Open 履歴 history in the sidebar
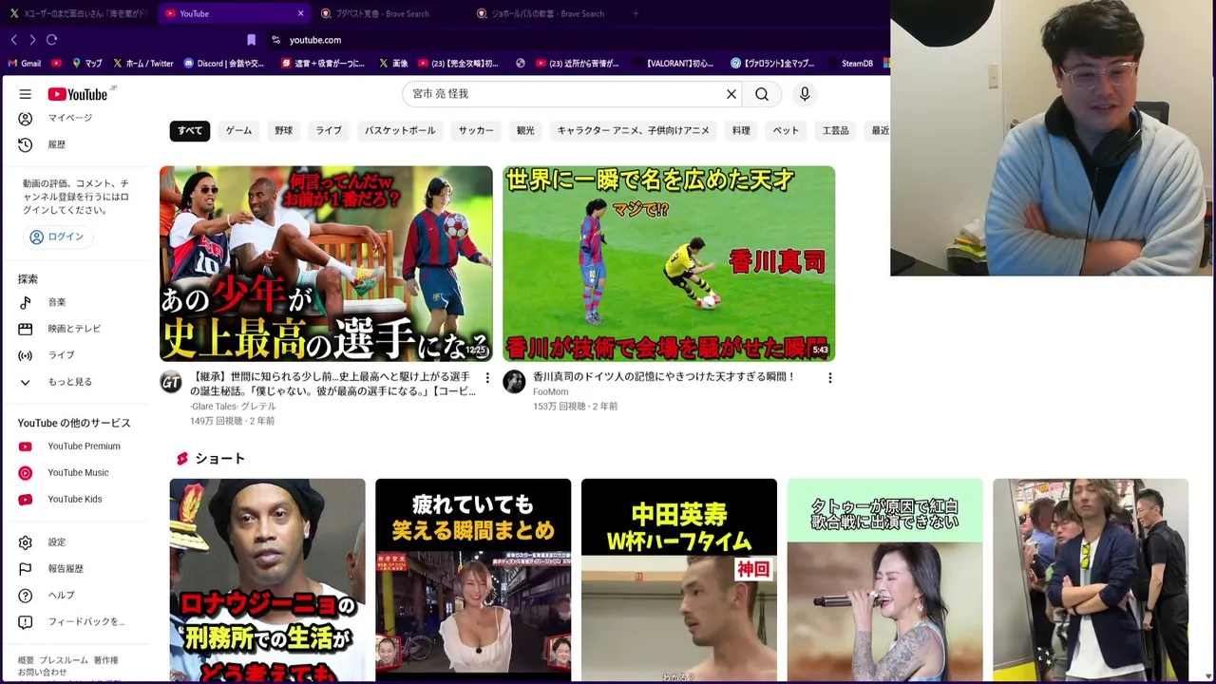 pos(57,144)
